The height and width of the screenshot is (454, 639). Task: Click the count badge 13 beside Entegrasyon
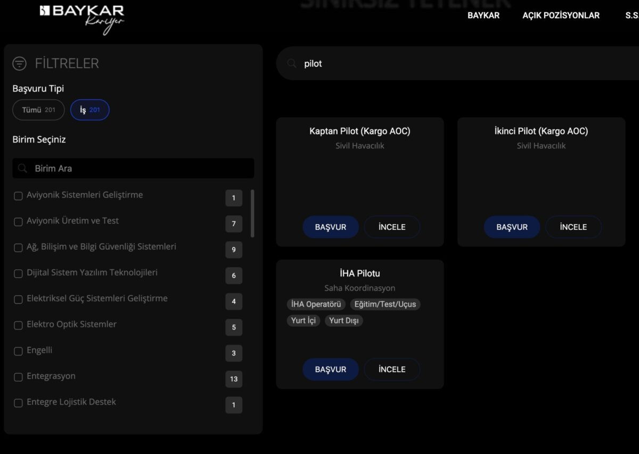[x=234, y=379]
